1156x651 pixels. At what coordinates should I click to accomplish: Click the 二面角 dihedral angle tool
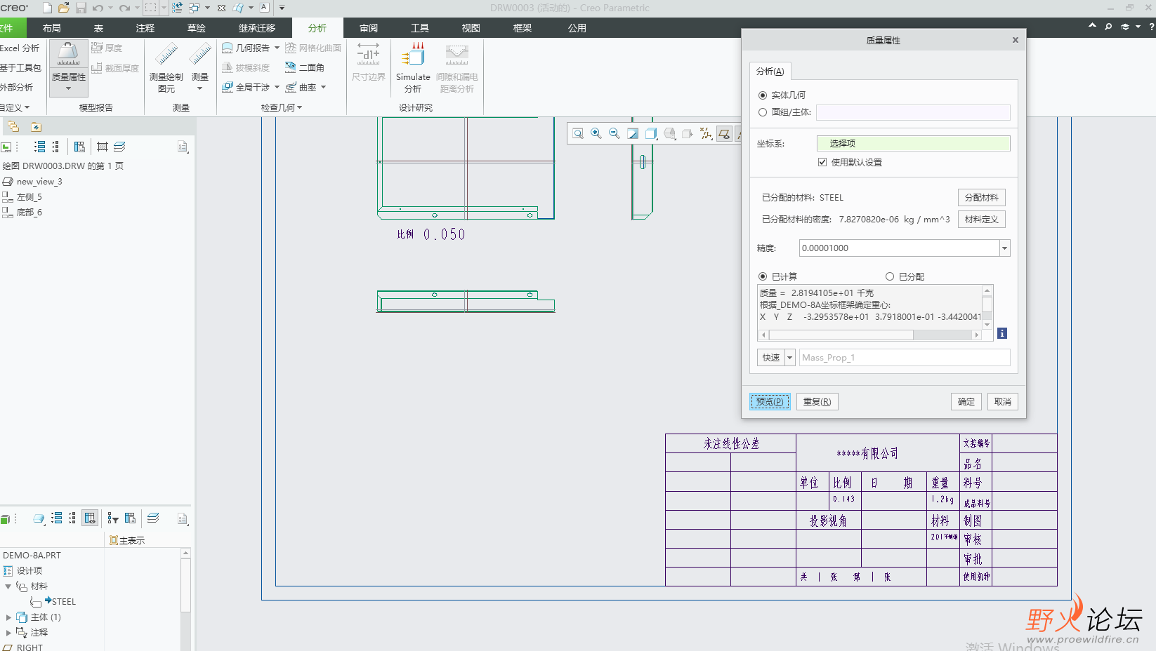click(x=304, y=67)
